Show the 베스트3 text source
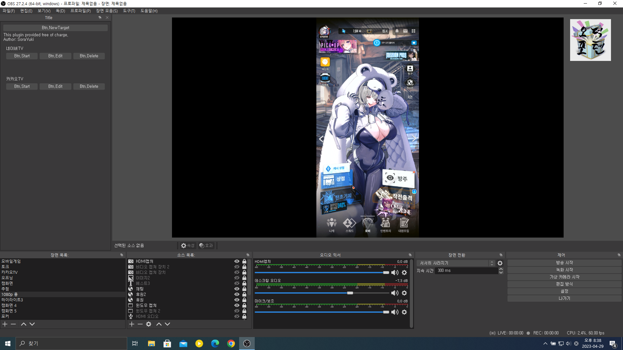 pyautogui.click(x=237, y=283)
